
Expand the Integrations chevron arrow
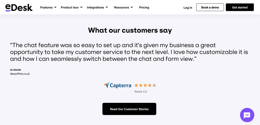107,7
